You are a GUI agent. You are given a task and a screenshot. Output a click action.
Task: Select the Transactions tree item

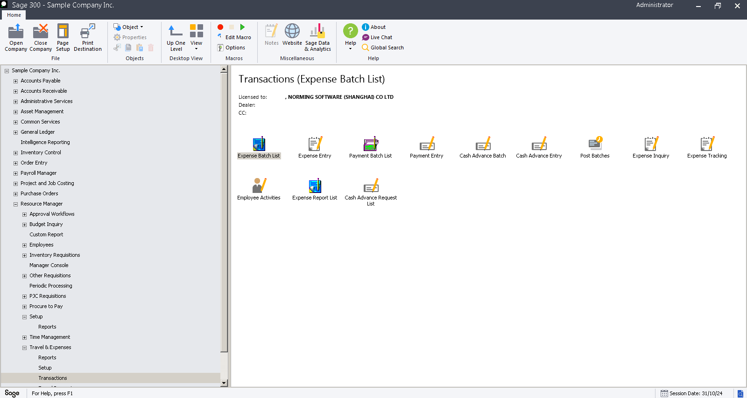(53, 378)
